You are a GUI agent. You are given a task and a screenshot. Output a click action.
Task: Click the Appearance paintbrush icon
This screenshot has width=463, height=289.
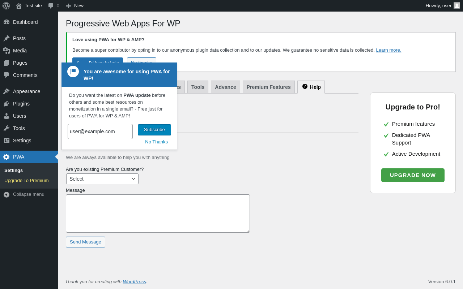(x=7, y=91)
